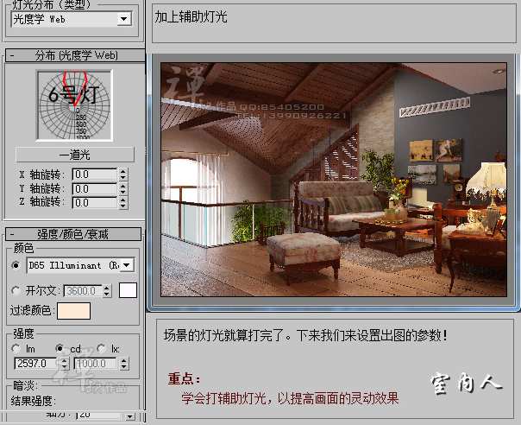Adjust the 2597.0 intensity spinner
Viewport: 521px width, 425px height.
(x=65, y=364)
